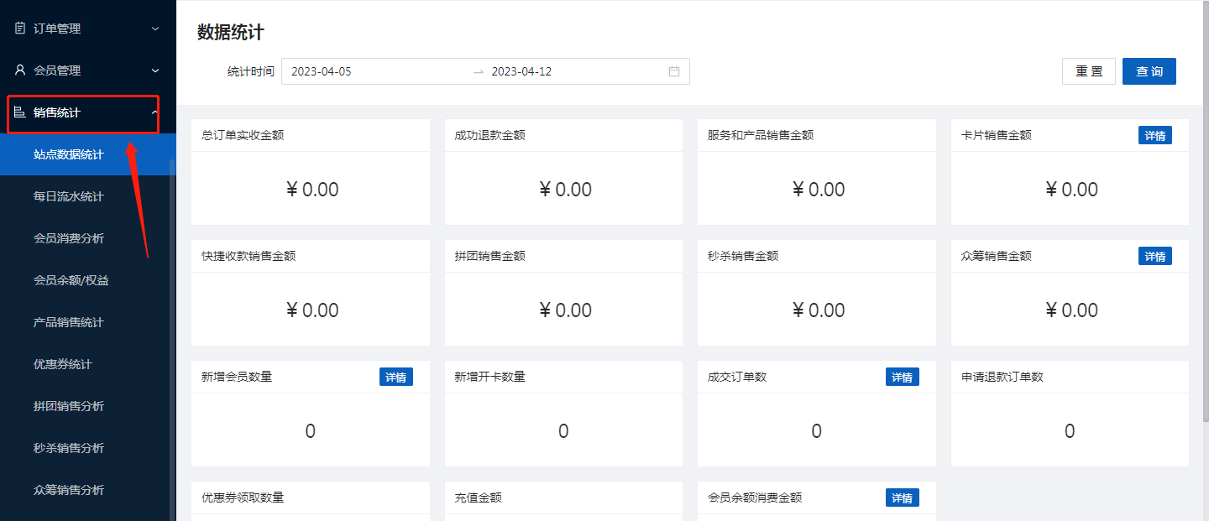Expand the 订单管理 menu chevron
This screenshot has width=1209, height=521.
pos(154,29)
